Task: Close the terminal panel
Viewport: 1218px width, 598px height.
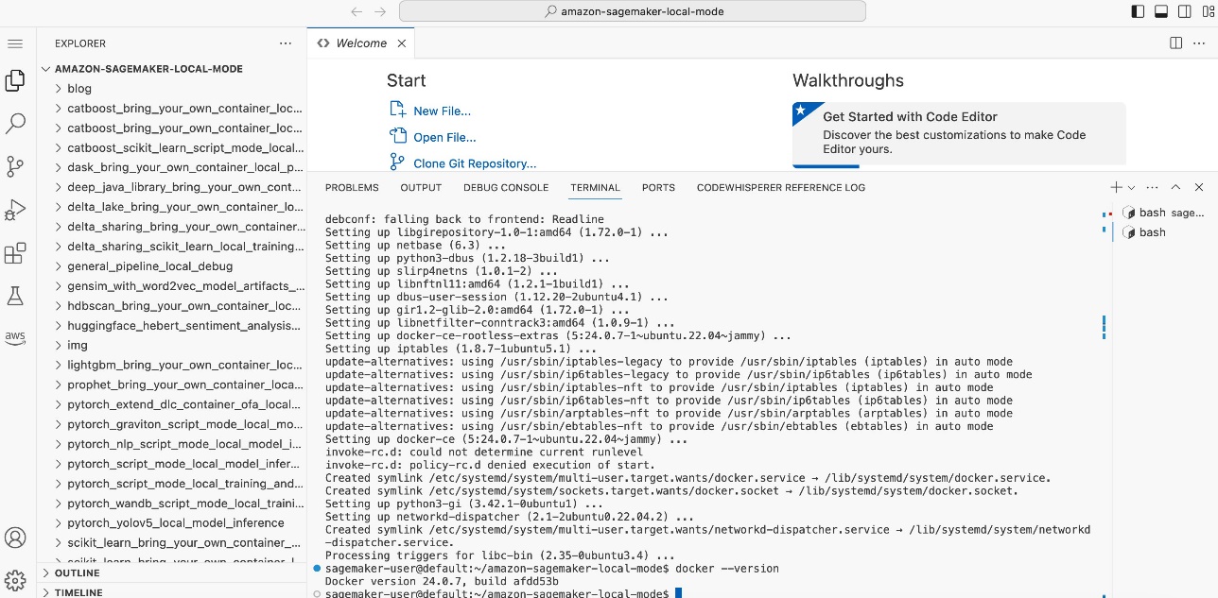Action: click(1199, 187)
